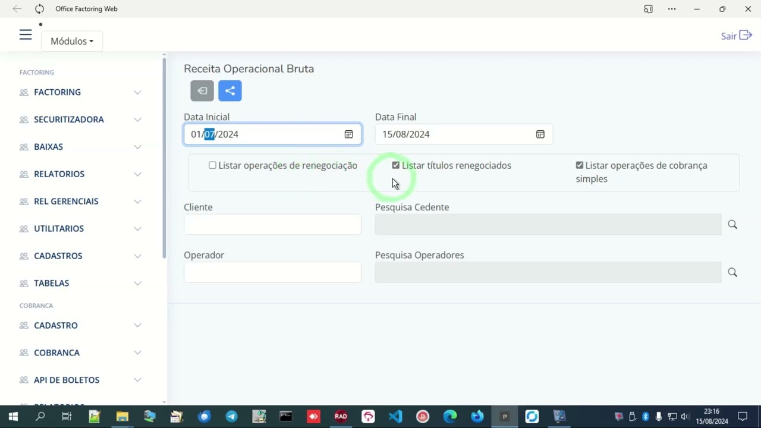
Task: Click the COBRANCA people icon
Action: [24, 353]
